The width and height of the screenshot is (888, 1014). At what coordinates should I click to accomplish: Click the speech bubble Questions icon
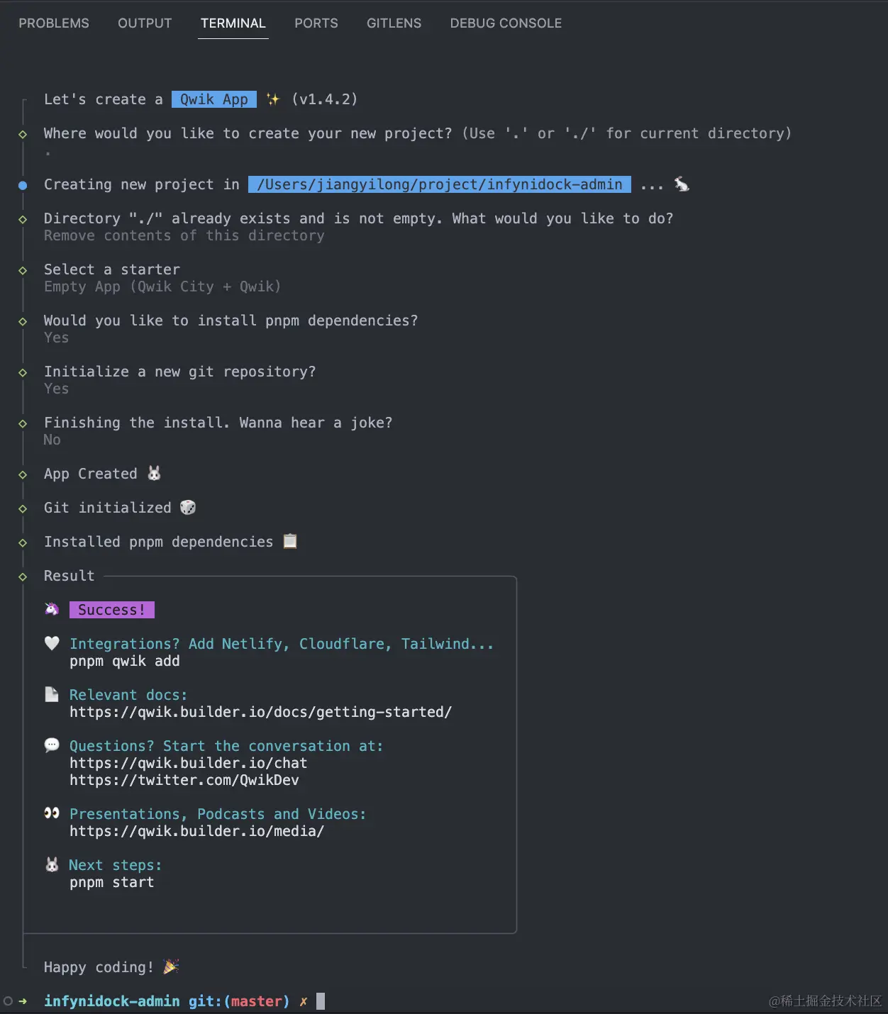click(52, 745)
